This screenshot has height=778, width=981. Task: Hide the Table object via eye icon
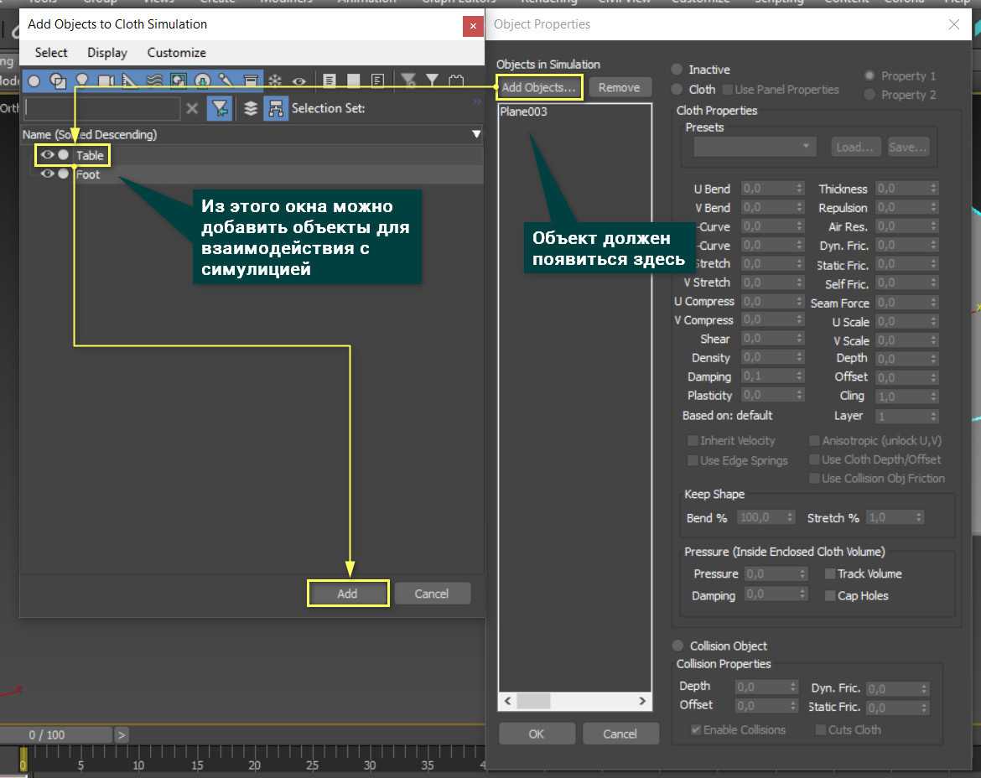coord(48,155)
